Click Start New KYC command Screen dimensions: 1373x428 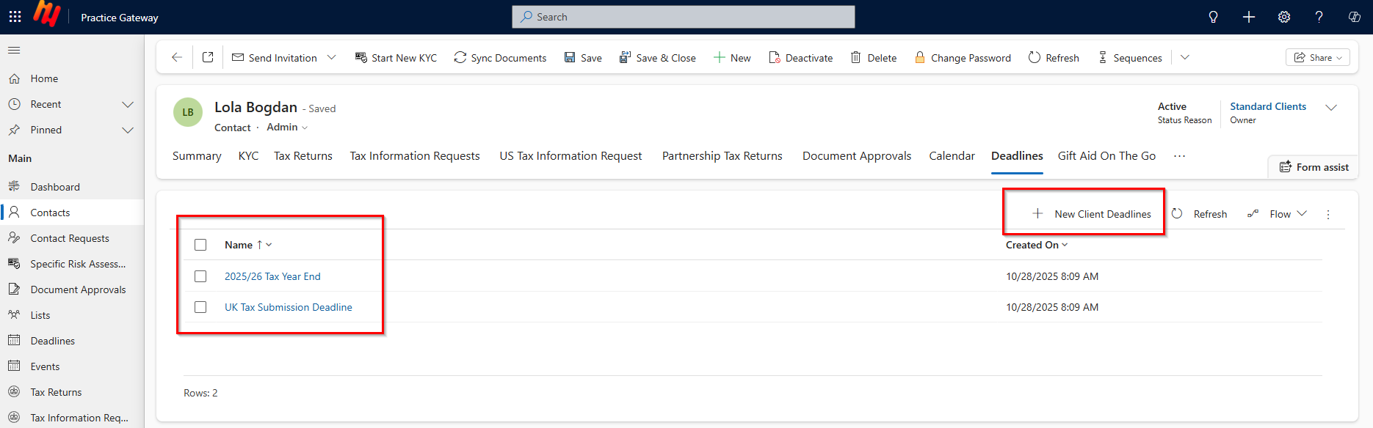click(396, 58)
